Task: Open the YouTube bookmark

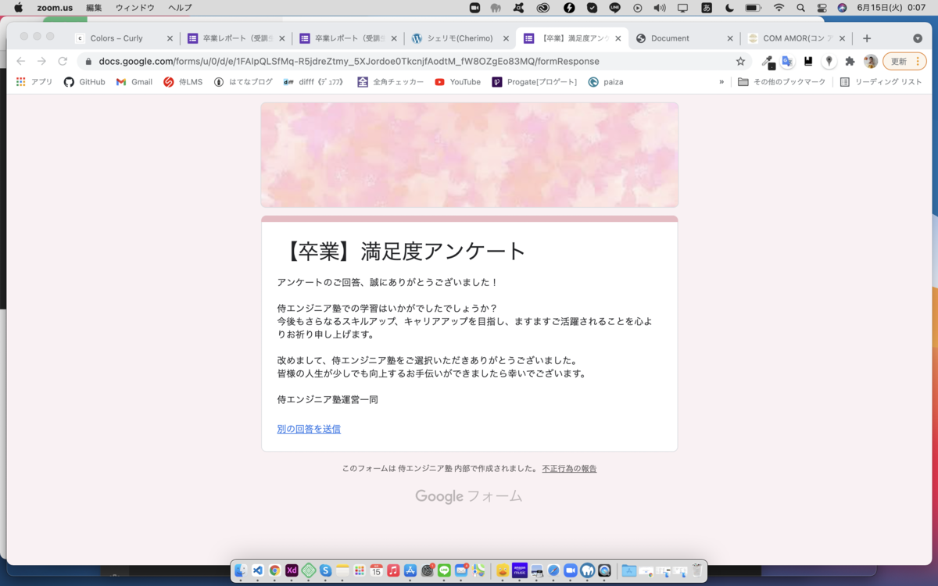Action: (x=457, y=81)
